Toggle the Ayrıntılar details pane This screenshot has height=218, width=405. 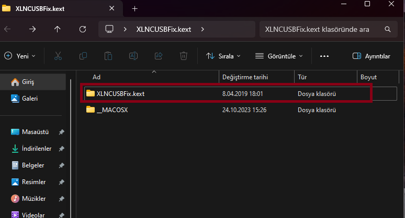pos(371,56)
